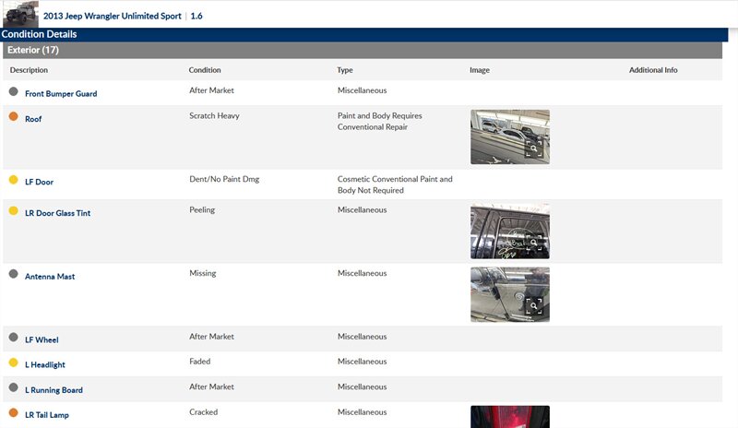Click orange status dot beside Roof
Screen dimensions: 738x428
pos(13,117)
